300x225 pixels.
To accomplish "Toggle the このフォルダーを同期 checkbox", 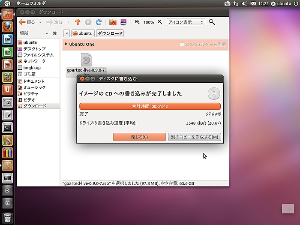I will click(182, 45).
